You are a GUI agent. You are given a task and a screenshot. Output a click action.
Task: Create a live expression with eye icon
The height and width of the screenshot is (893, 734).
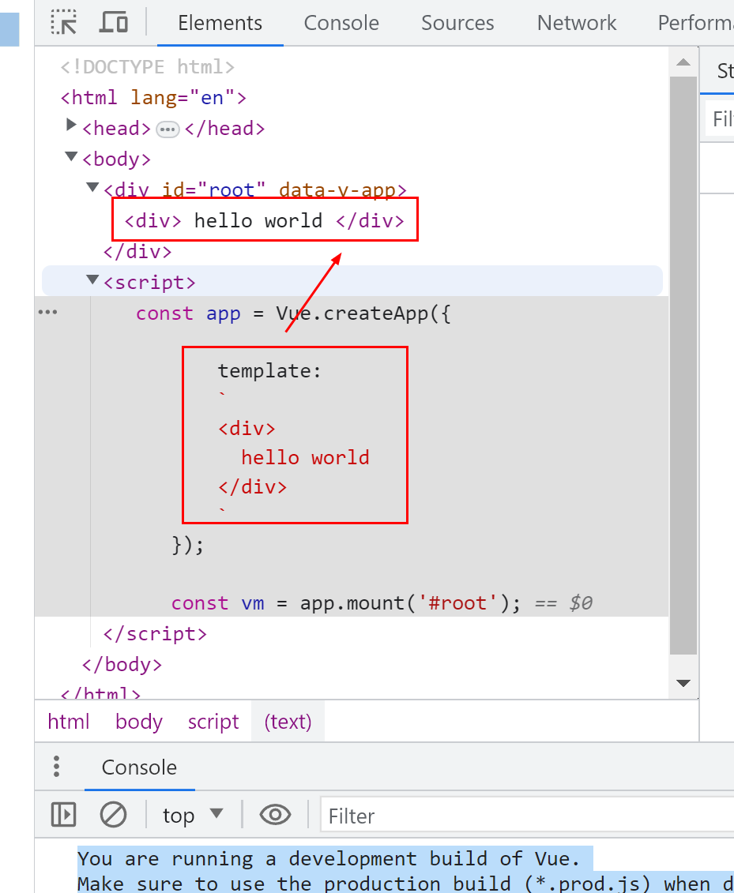(275, 814)
